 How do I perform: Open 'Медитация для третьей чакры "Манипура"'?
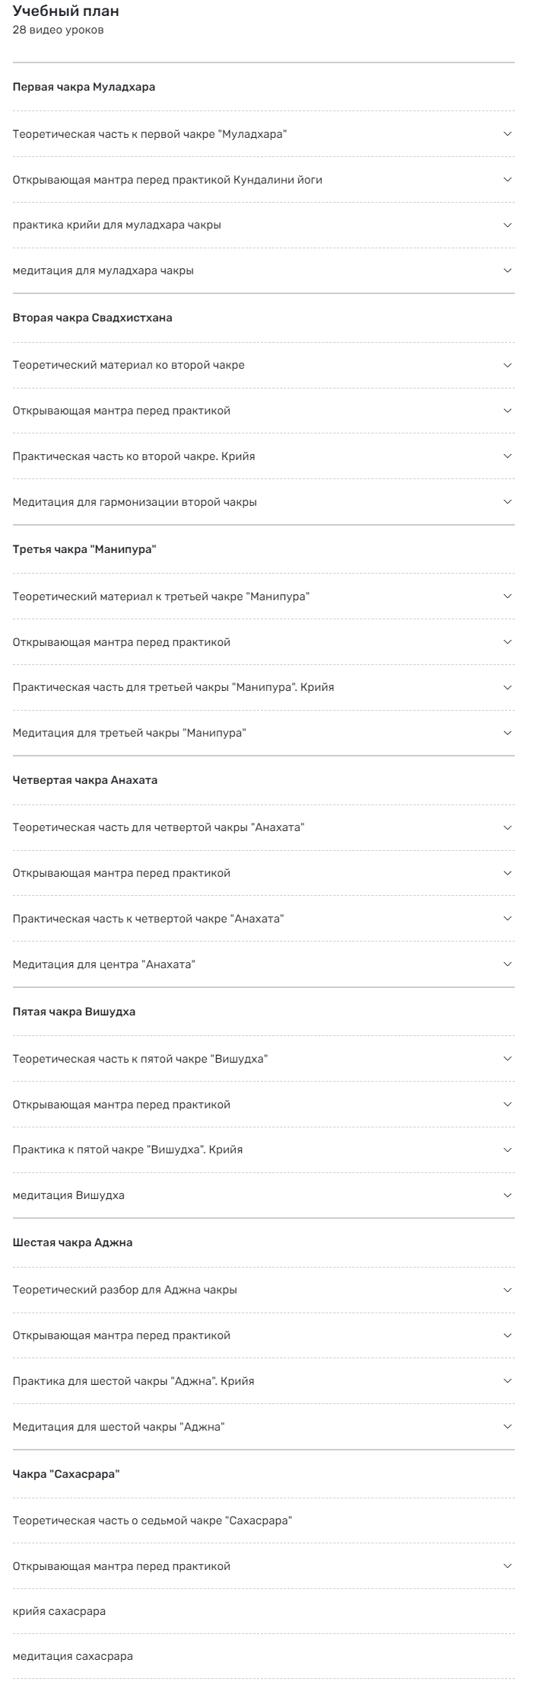click(x=271, y=733)
